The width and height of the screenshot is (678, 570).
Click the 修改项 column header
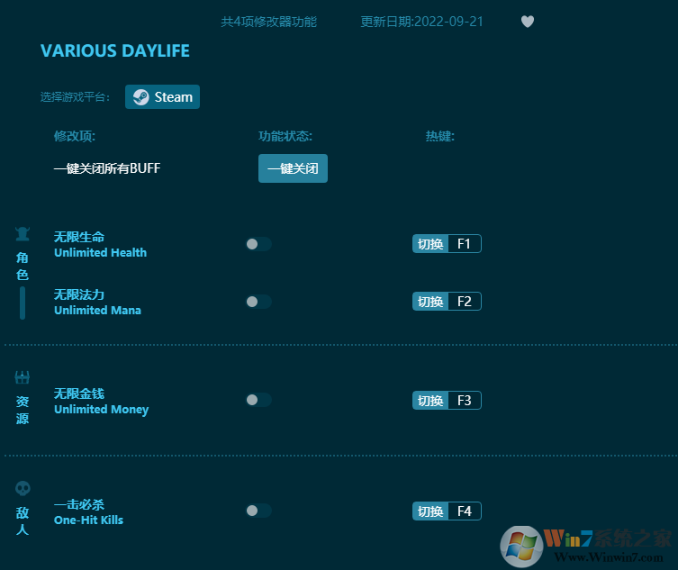click(x=75, y=136)
